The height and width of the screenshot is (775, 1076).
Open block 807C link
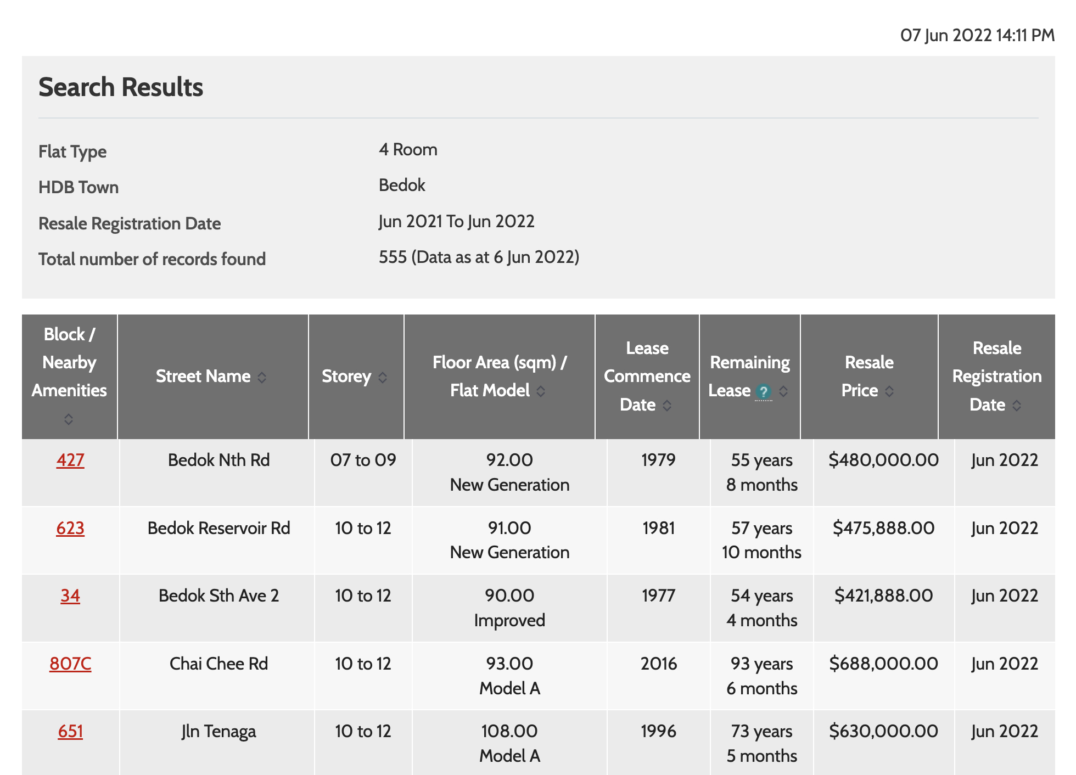[x=70, y=664]
